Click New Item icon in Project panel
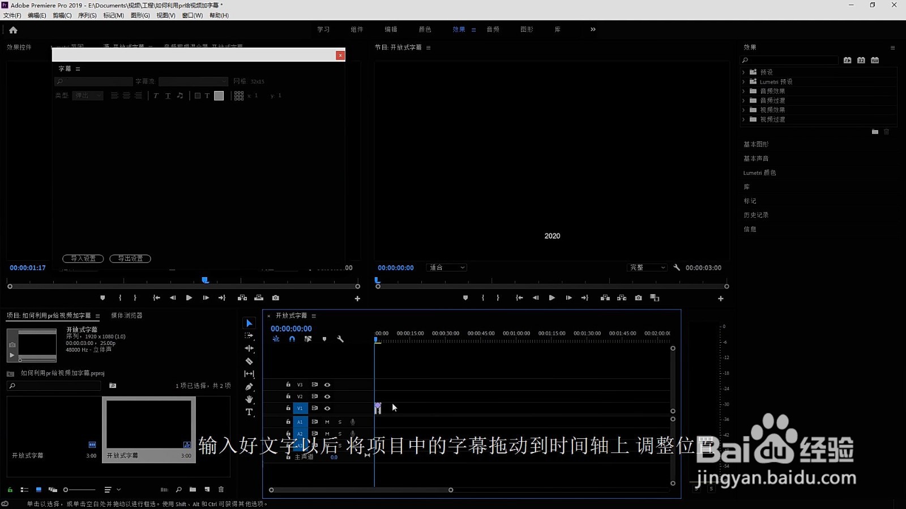This screenshot has width=906, height=509. [207, 490]
